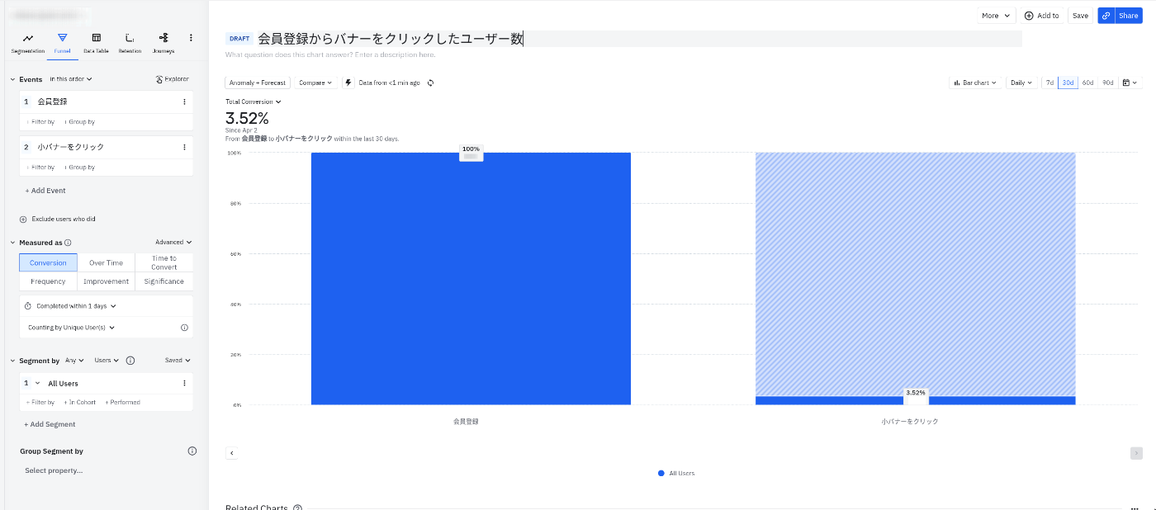Open the options menu for the 会員登録 event

pos(183,101)
